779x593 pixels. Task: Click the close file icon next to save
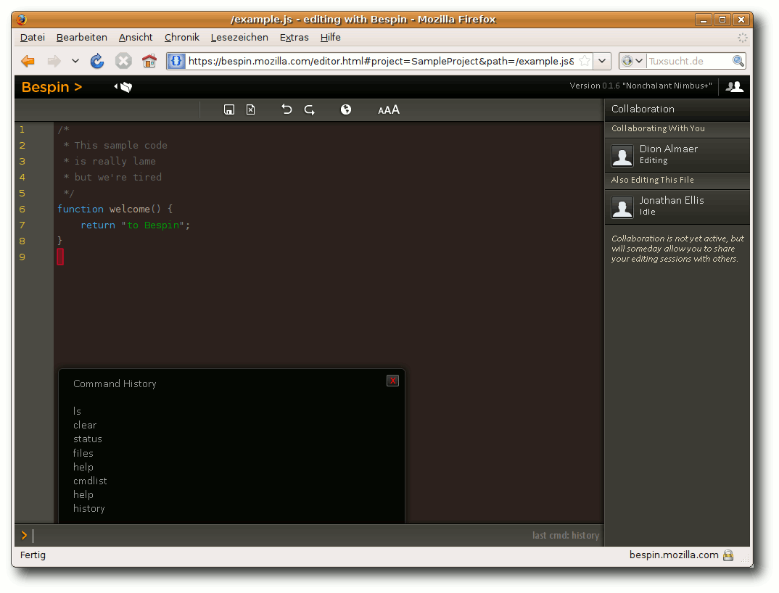click(250, 109)
